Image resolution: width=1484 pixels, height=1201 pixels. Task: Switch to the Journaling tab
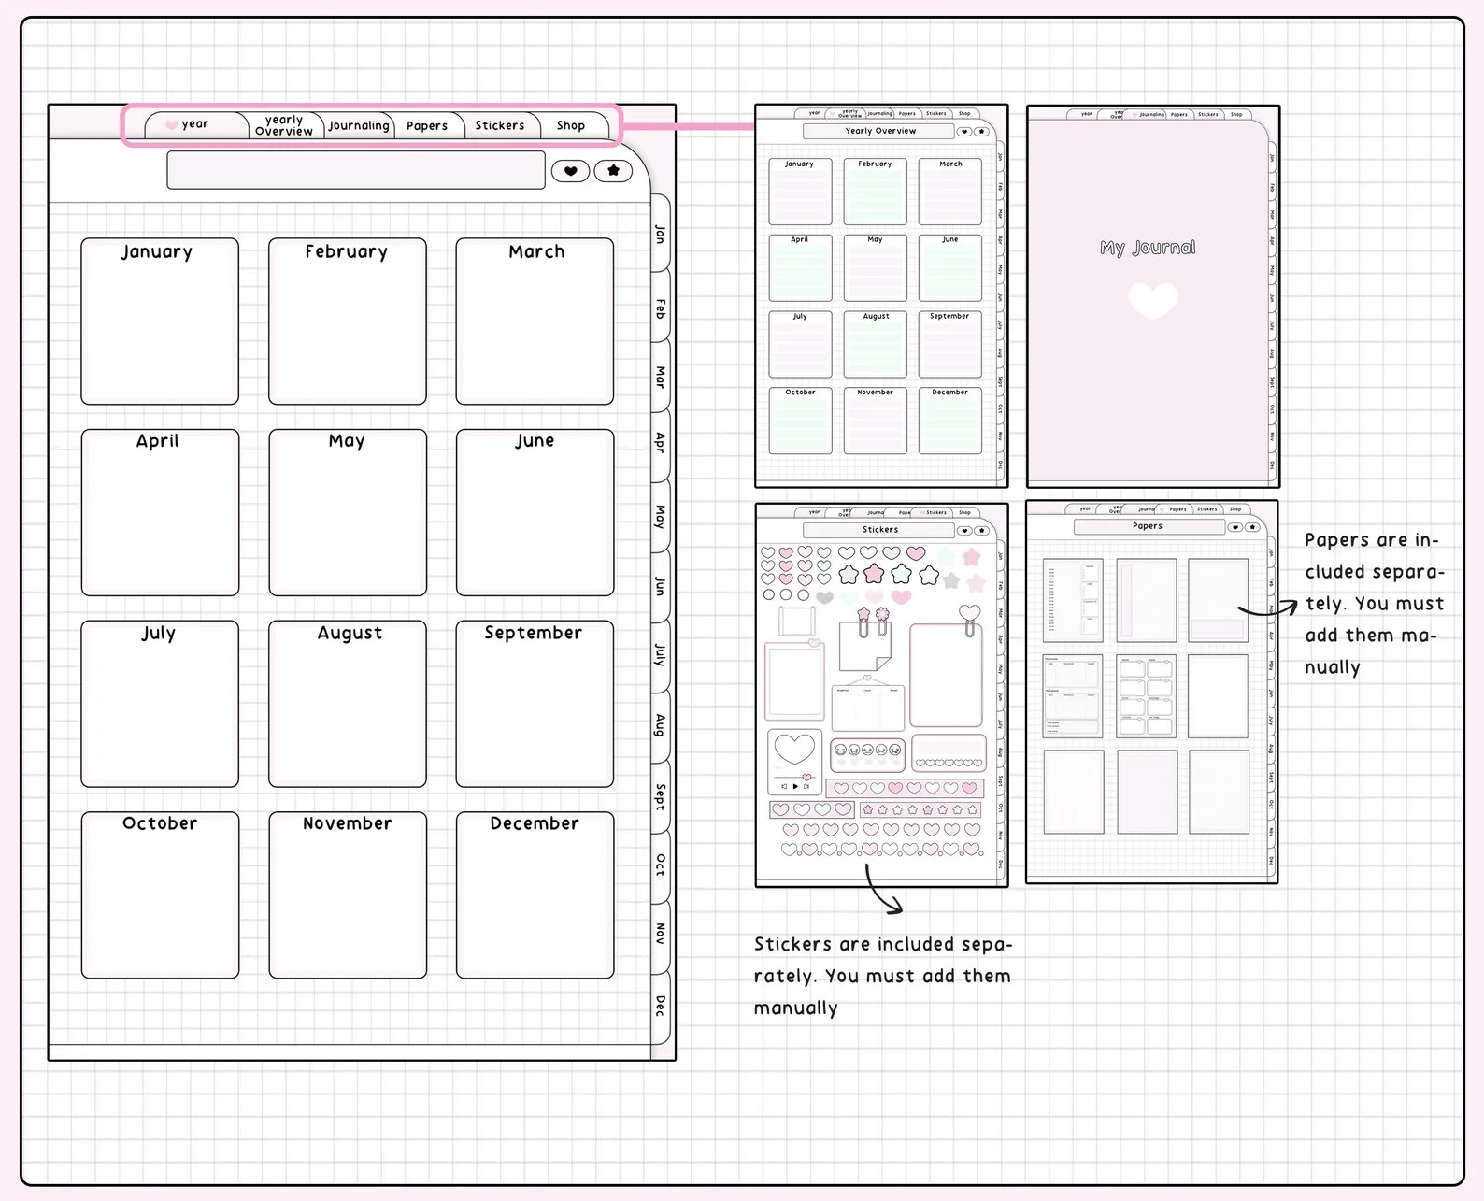click(359, 125)
